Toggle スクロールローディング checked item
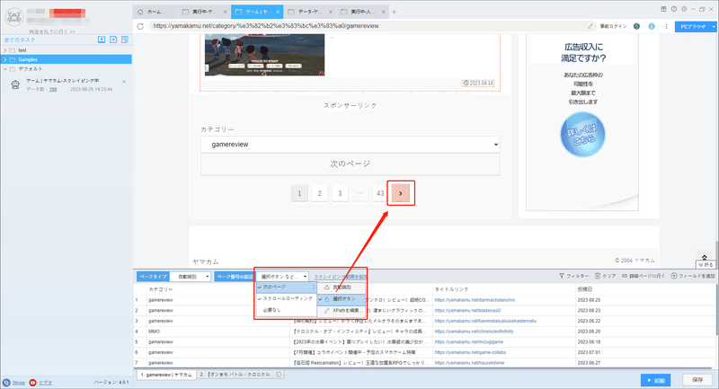The image size is (719, 389). (x=287, y=298)
